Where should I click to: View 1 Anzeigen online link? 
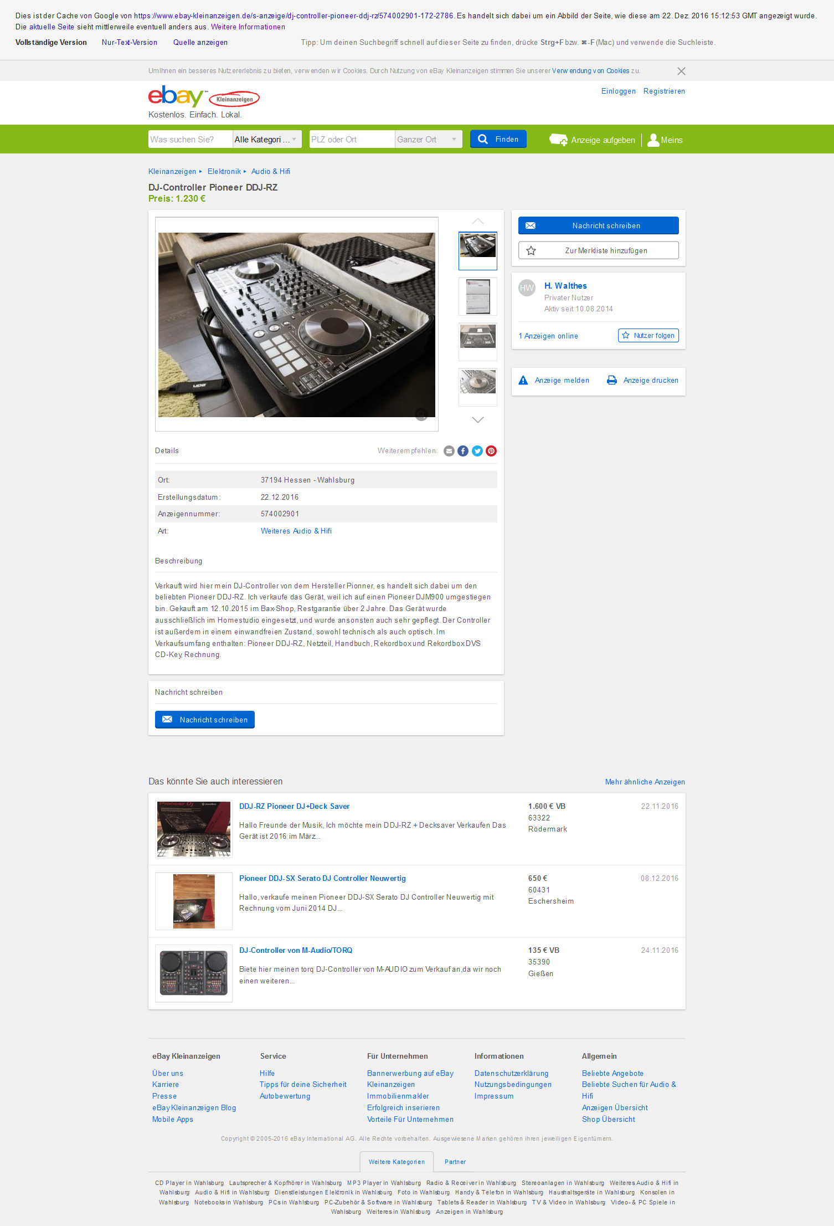click(548, 336)
